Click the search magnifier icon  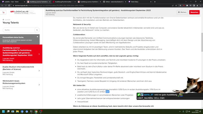[x=37, y=30]
